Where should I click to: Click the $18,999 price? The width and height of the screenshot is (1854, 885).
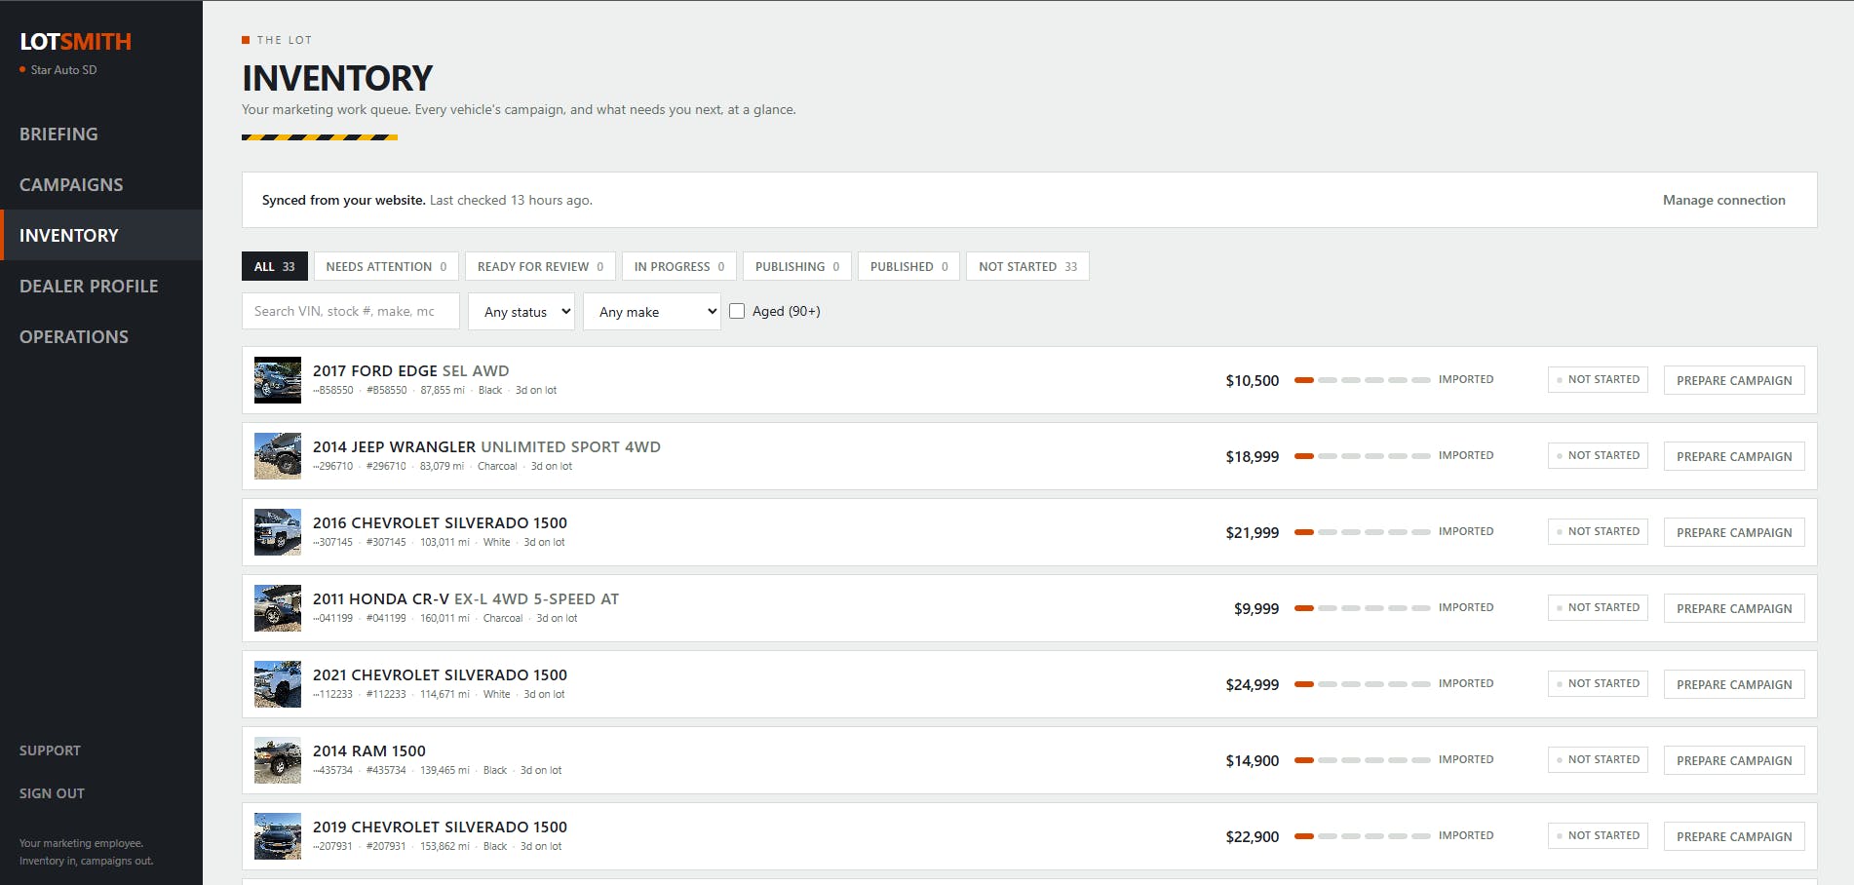(x=1253, y=456)
